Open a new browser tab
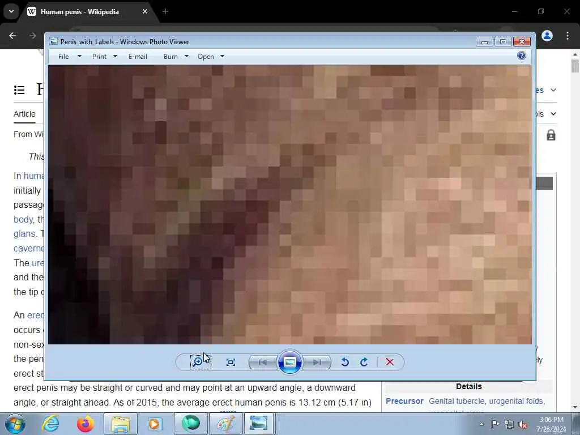580x435 pixels. pyautogui.click(x=165, y=11)
